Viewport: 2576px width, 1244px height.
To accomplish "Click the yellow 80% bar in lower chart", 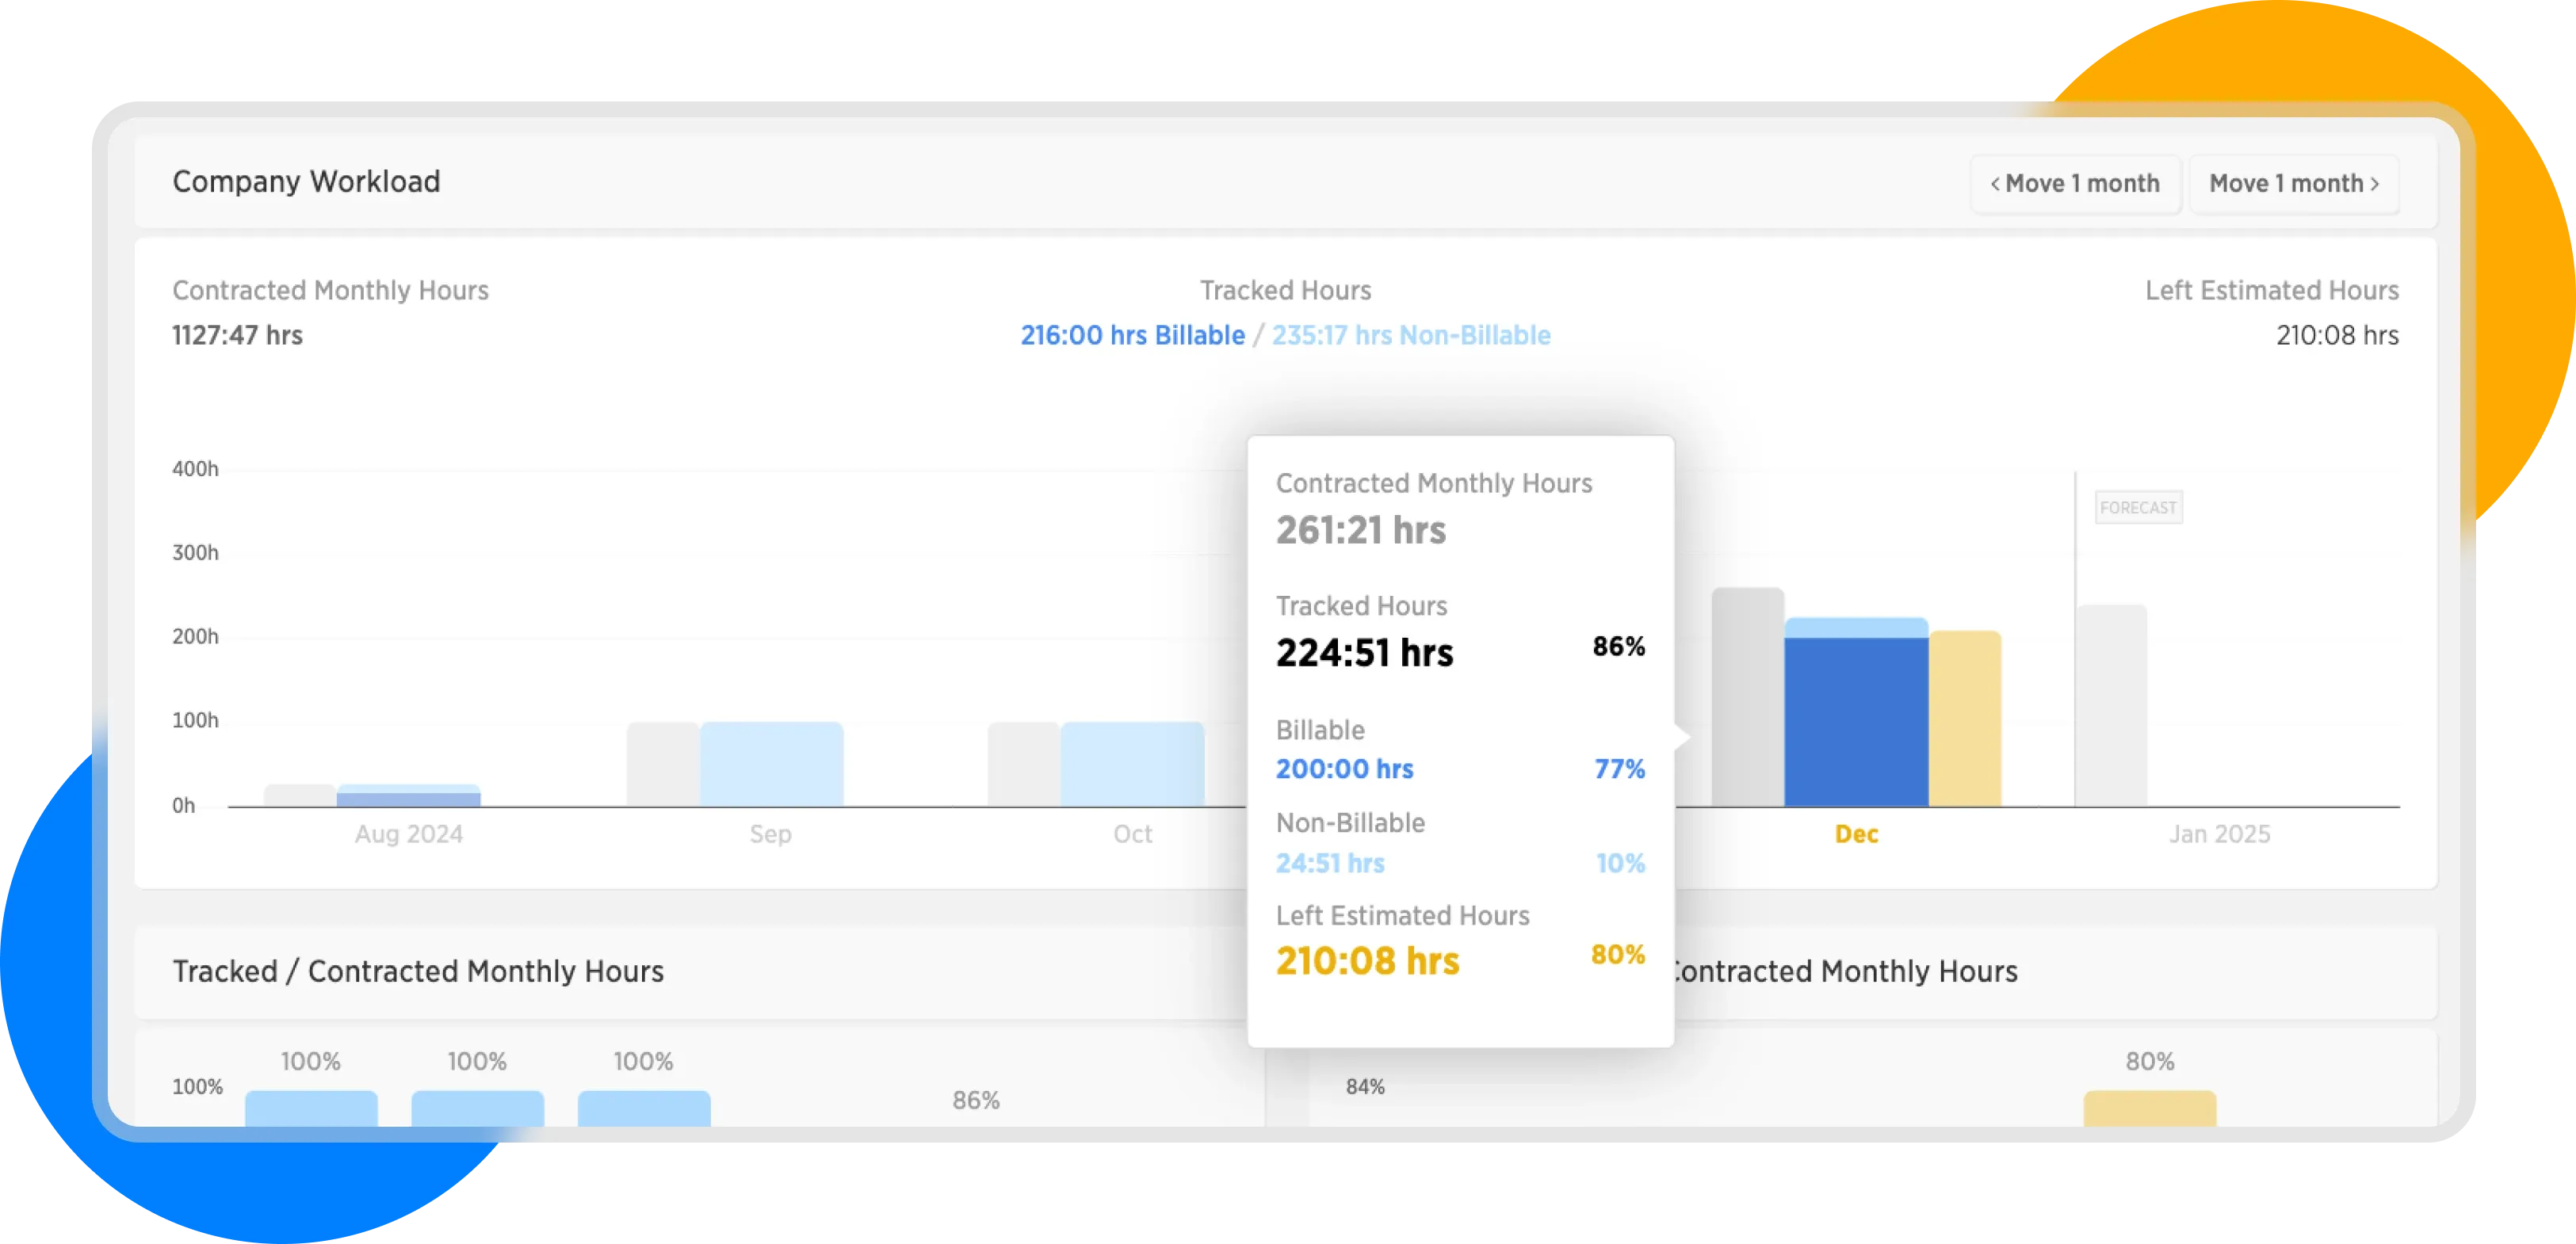I will click(x=2149, y=1108).
